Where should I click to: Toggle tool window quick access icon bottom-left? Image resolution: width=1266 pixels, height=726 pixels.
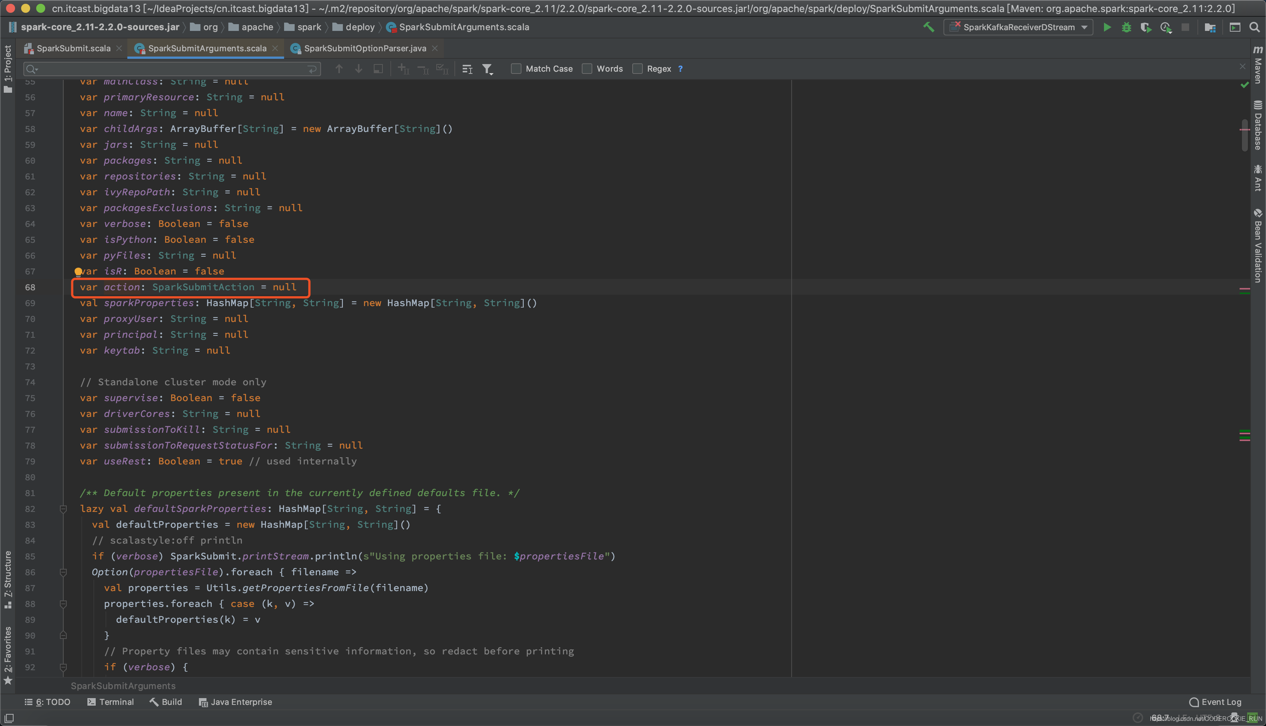(x=9, y=718)
